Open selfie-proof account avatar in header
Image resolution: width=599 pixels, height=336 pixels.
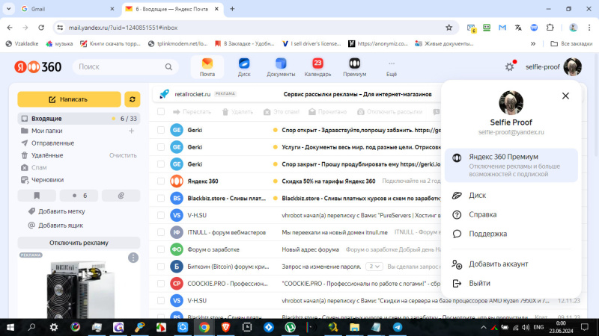coord(572,67)
